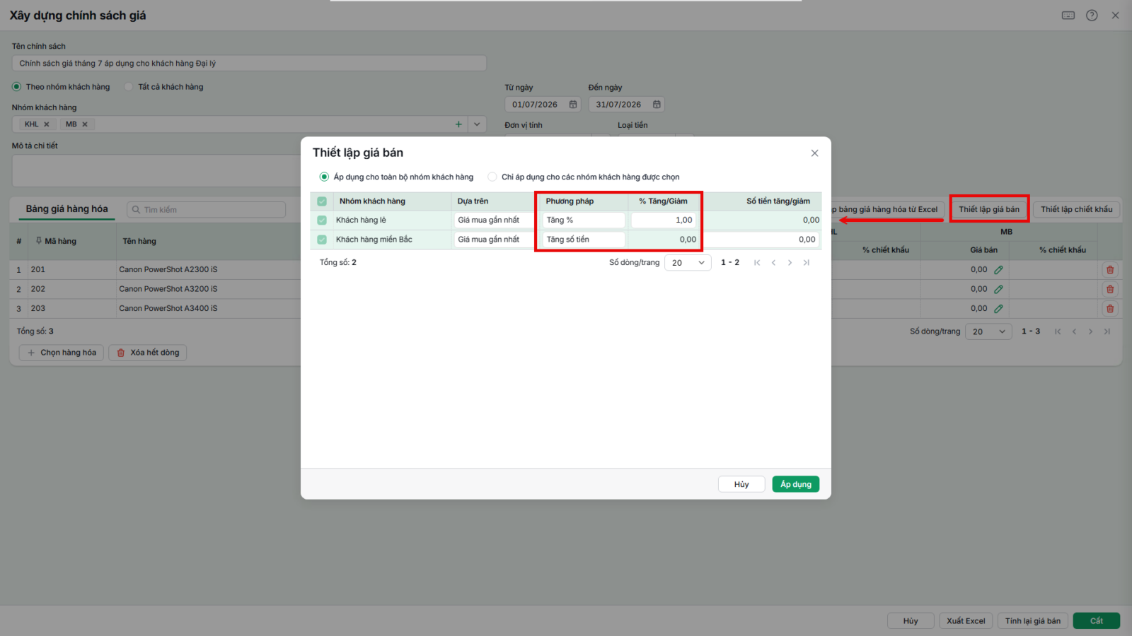Open rows-per-page dropdown in main table
This screenshot has width=1132, height=636.
[x=988, y=331]
